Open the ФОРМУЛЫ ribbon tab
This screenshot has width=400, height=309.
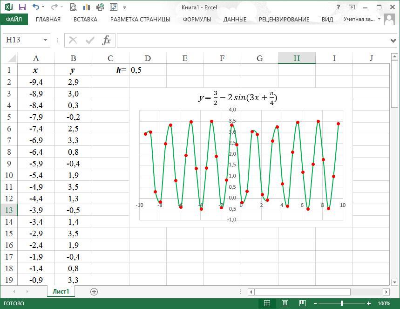(x=197, y=20)
